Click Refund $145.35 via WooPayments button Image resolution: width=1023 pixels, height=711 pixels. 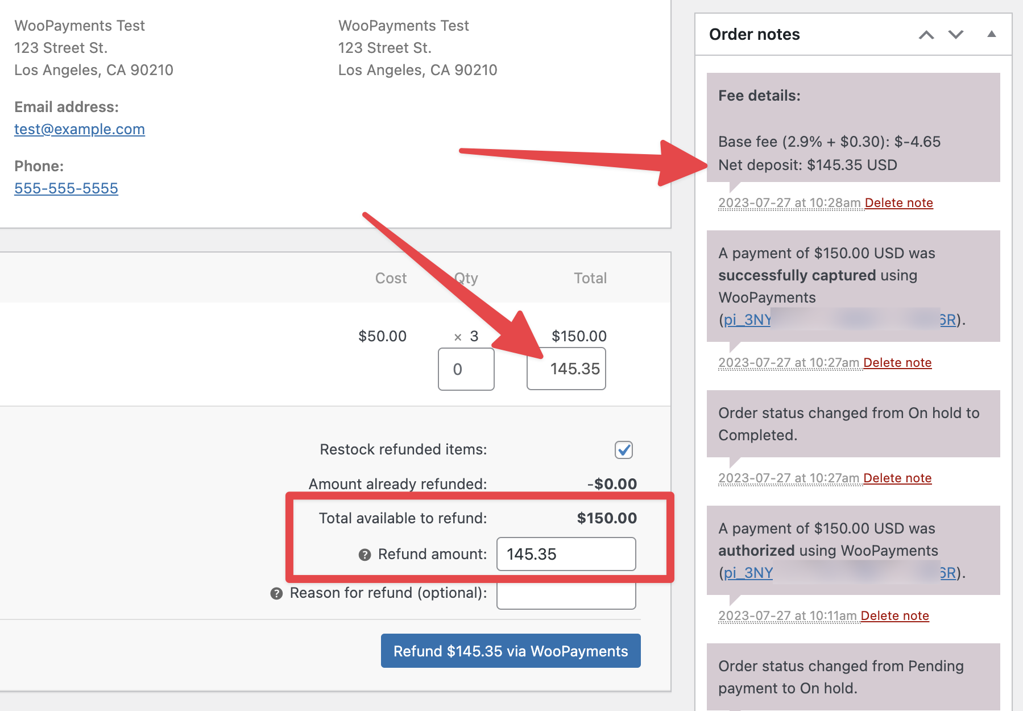tap(511, 651)
